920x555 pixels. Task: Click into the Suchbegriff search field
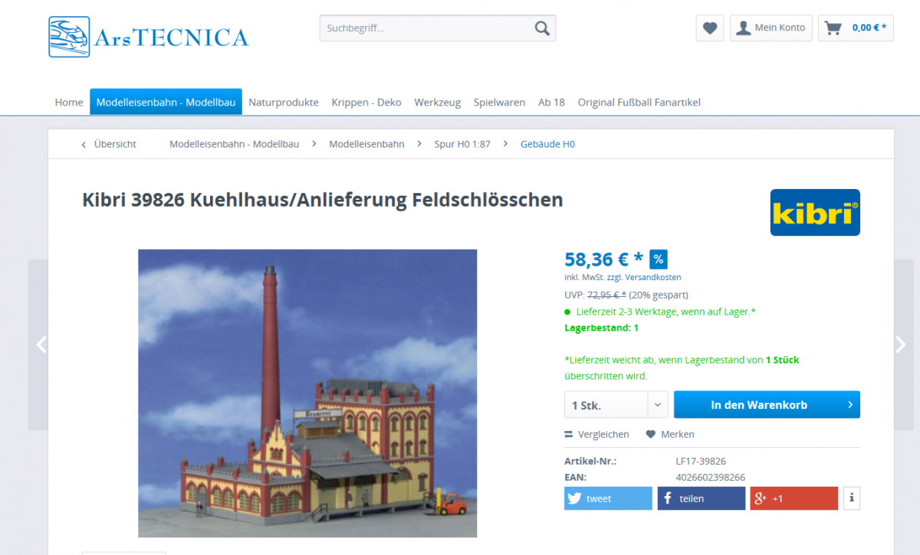pos(426,28)
